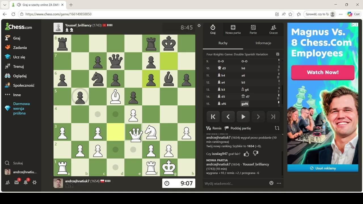Click the black queen on d7
Screen dimensions: 363x204
(x=115, y=61)
